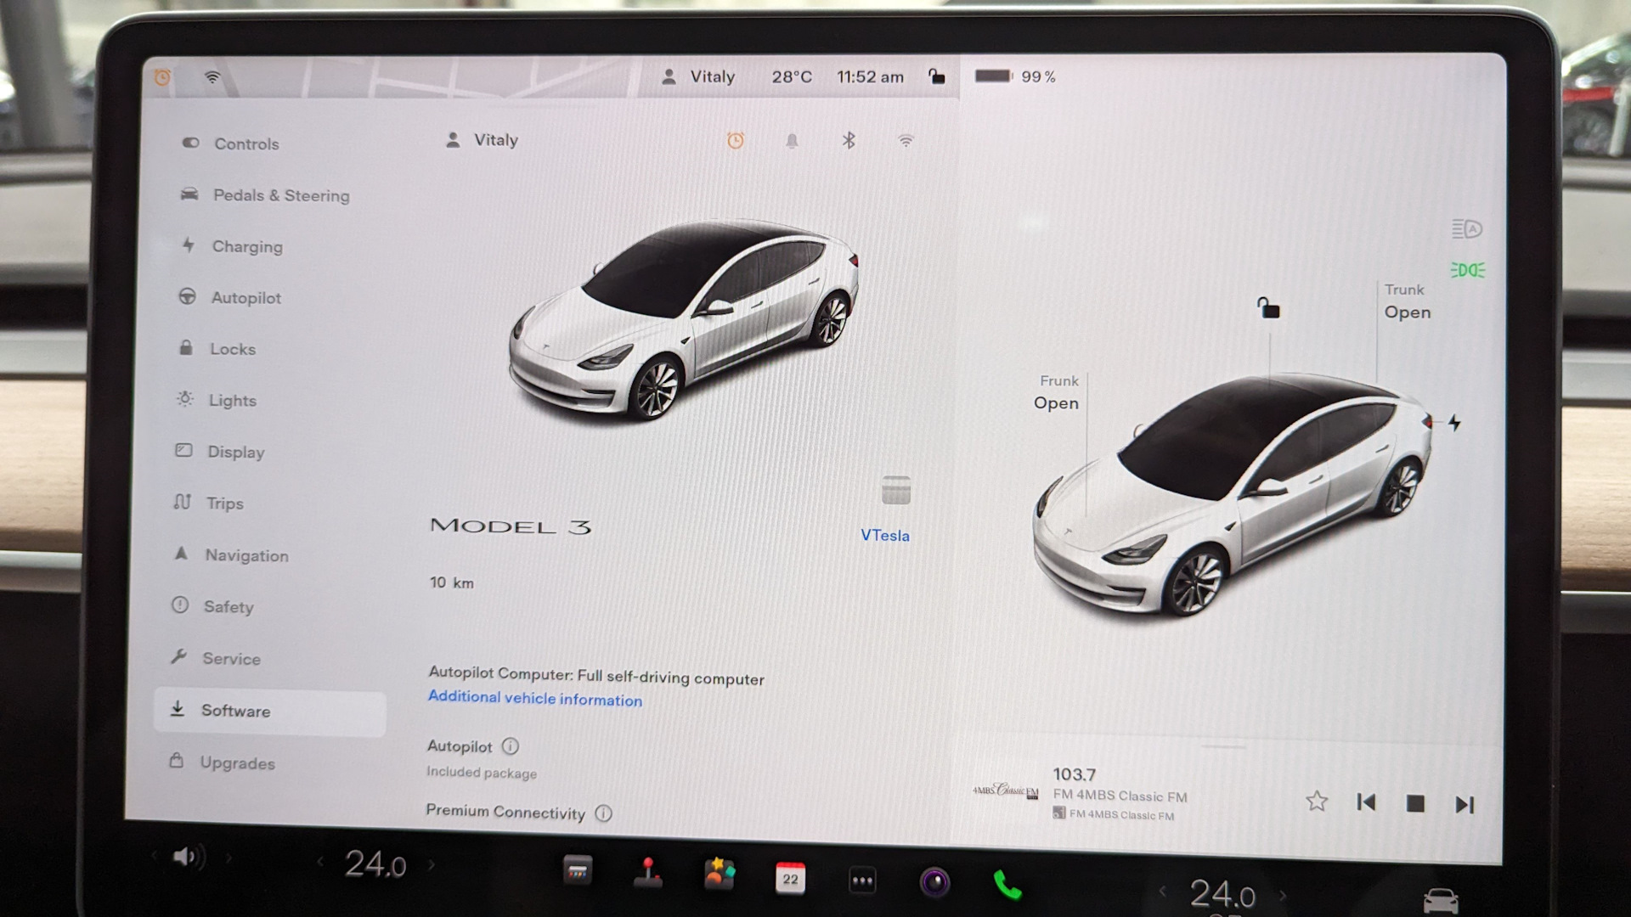Open the Autopilot settings tab
1631x917 pixels.
pos(246,297)
